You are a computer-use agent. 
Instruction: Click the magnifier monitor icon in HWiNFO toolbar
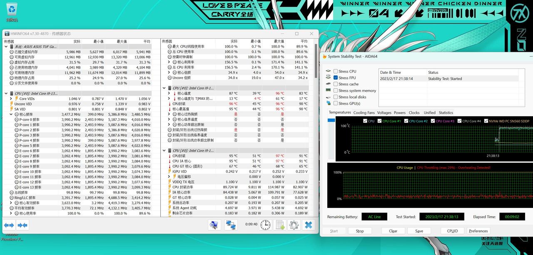214,225
